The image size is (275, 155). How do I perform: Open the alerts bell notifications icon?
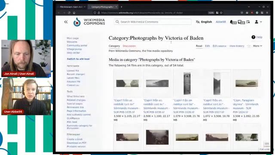click(233, 22)
